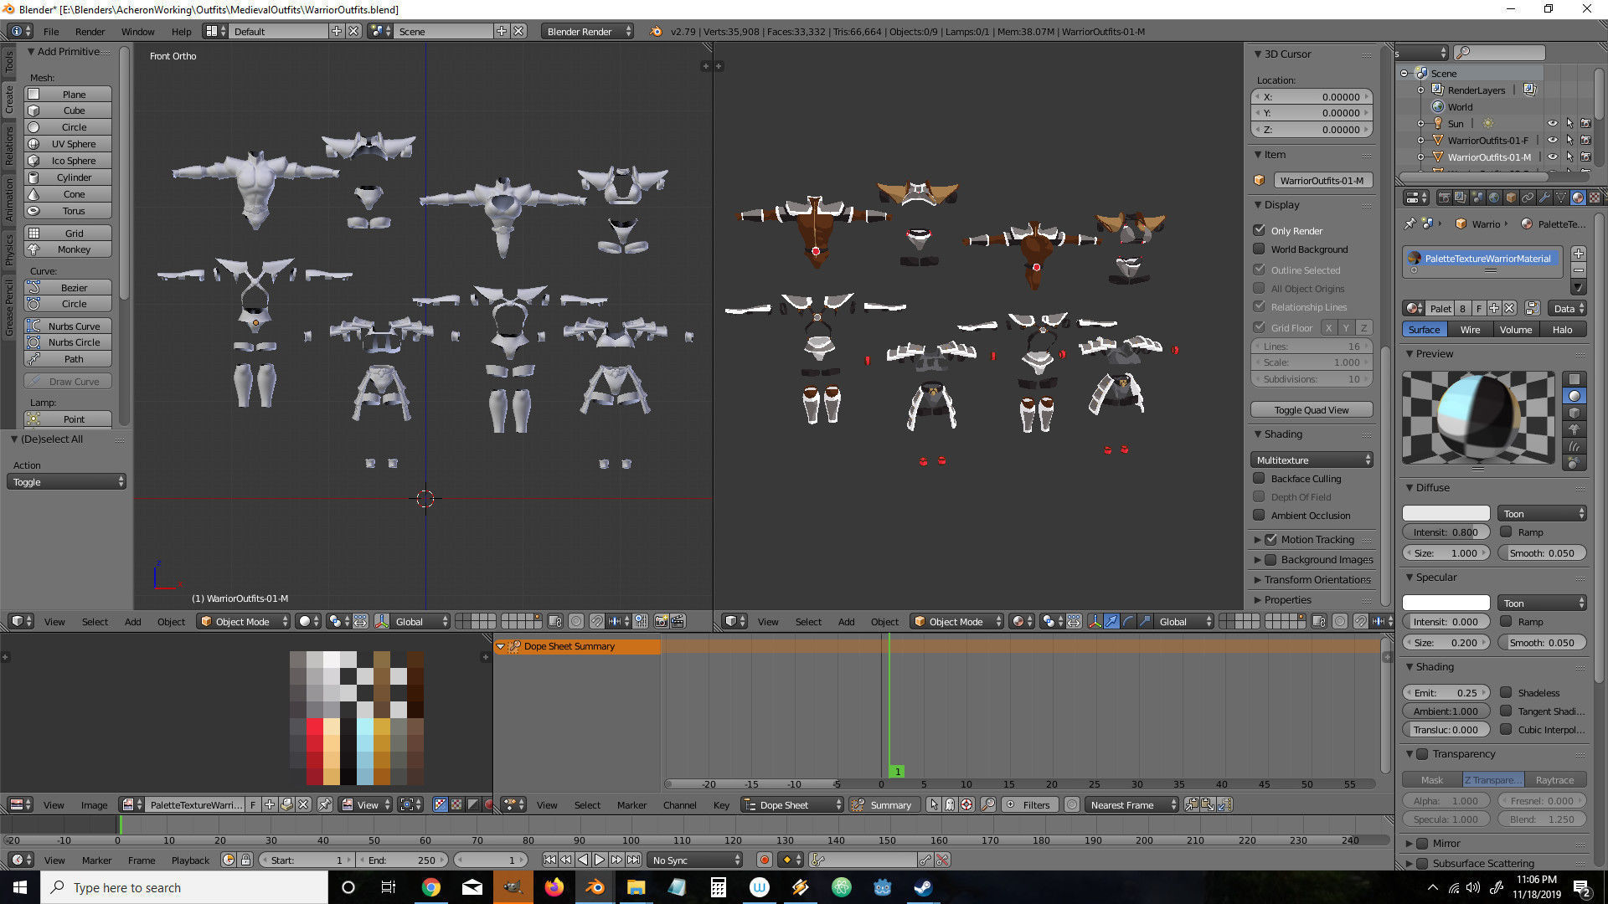Click the timeline play animation button
This screenshot has width=1608, height=904.
[600, 860]
